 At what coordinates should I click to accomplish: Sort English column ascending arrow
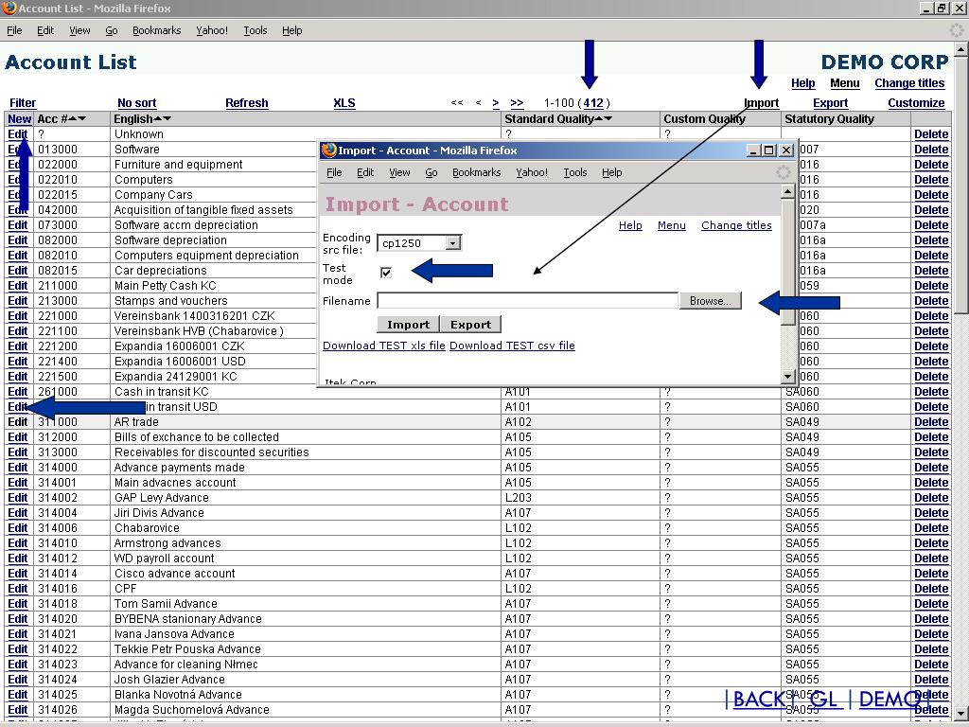158,118
